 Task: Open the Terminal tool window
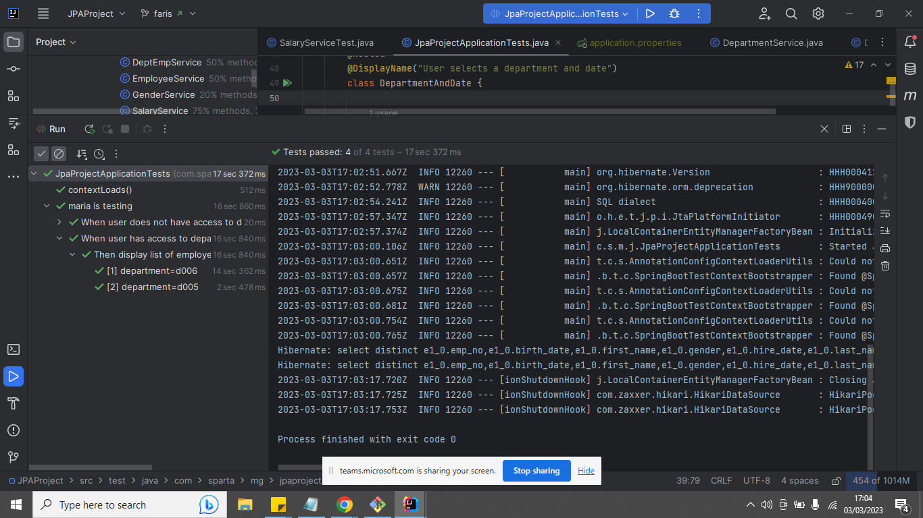[x=14, y=349]
